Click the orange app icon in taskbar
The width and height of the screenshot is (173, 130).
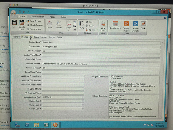55,125
